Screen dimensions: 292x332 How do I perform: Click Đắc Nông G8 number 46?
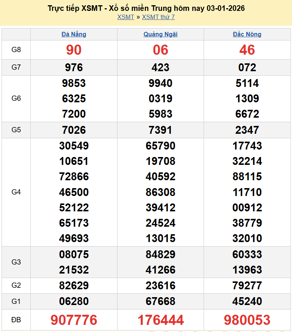pyautogui.click(x=247, y=50)
